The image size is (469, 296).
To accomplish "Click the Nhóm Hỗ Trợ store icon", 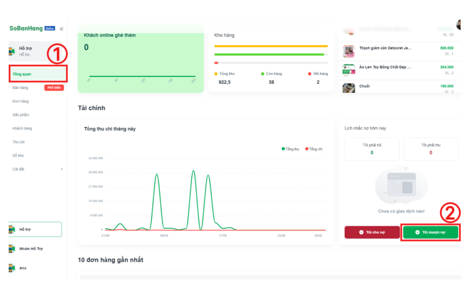I will 12,249.
